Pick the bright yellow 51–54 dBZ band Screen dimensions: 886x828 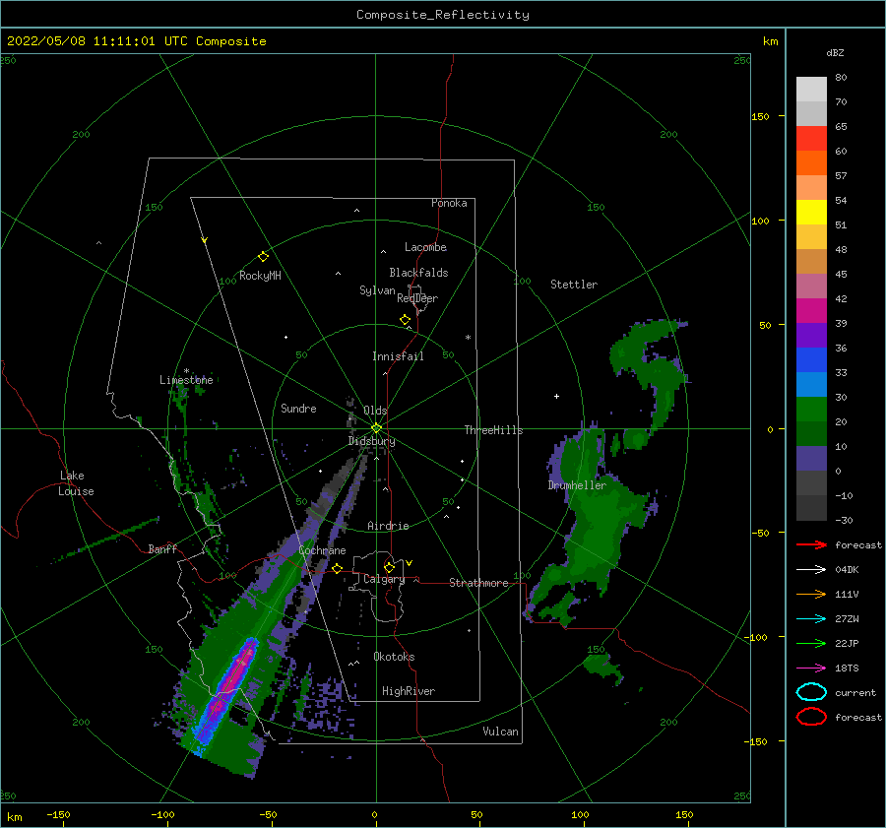(x=811, y=213)
